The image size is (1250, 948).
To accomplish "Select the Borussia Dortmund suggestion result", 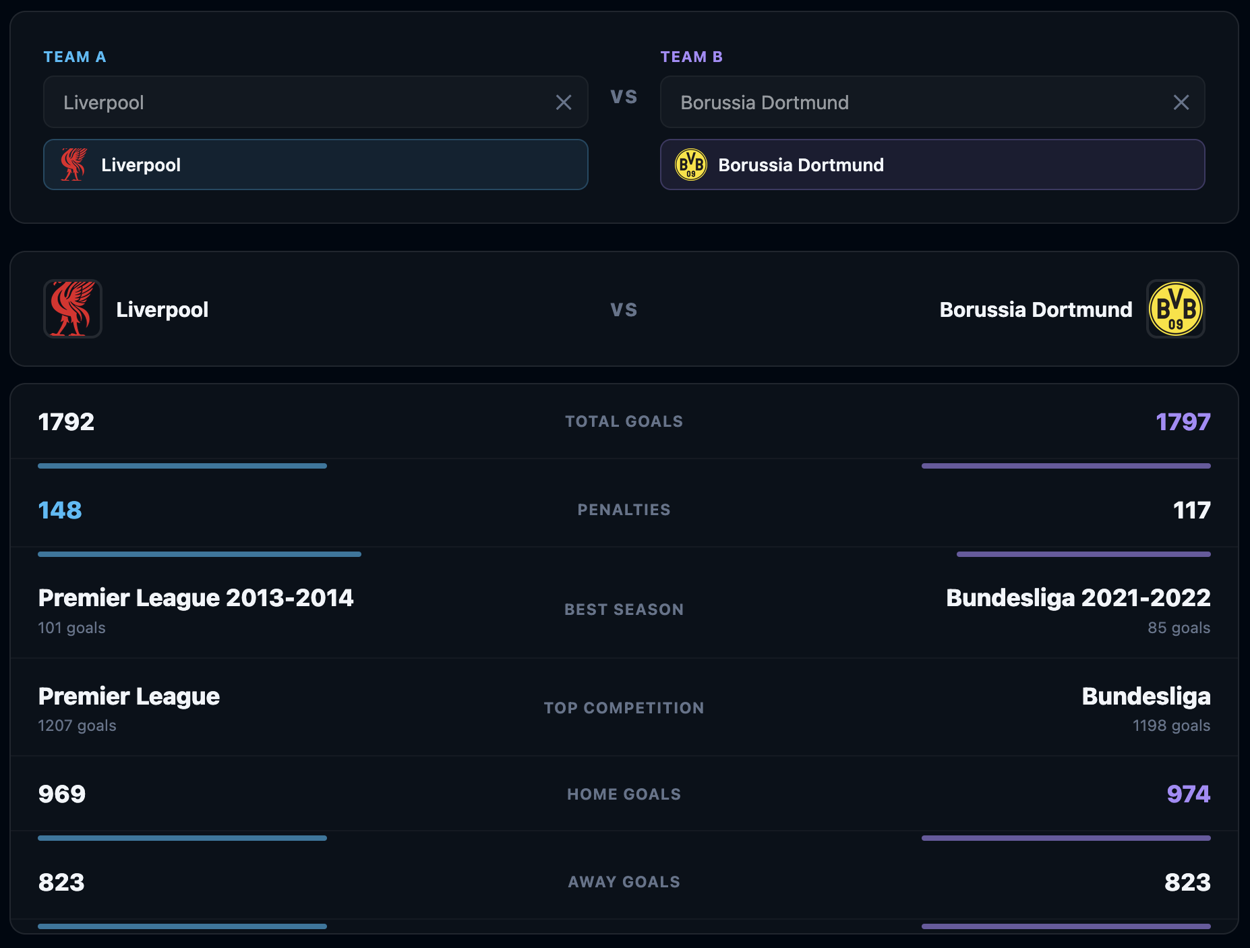I will tap(932, 165).
